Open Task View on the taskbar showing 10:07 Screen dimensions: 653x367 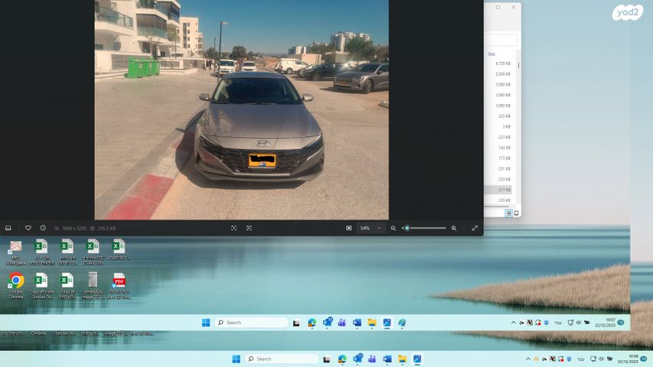click(x=296, y=323)
